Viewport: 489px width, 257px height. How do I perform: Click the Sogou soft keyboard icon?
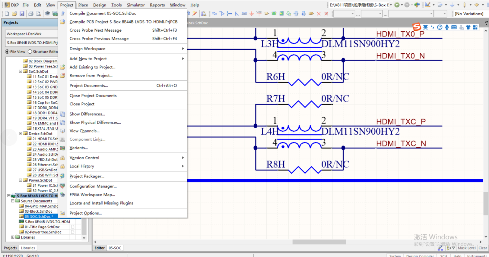click(454, 27)
